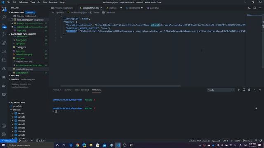
Task: Open the Run menu
Action: pos(45,2)
